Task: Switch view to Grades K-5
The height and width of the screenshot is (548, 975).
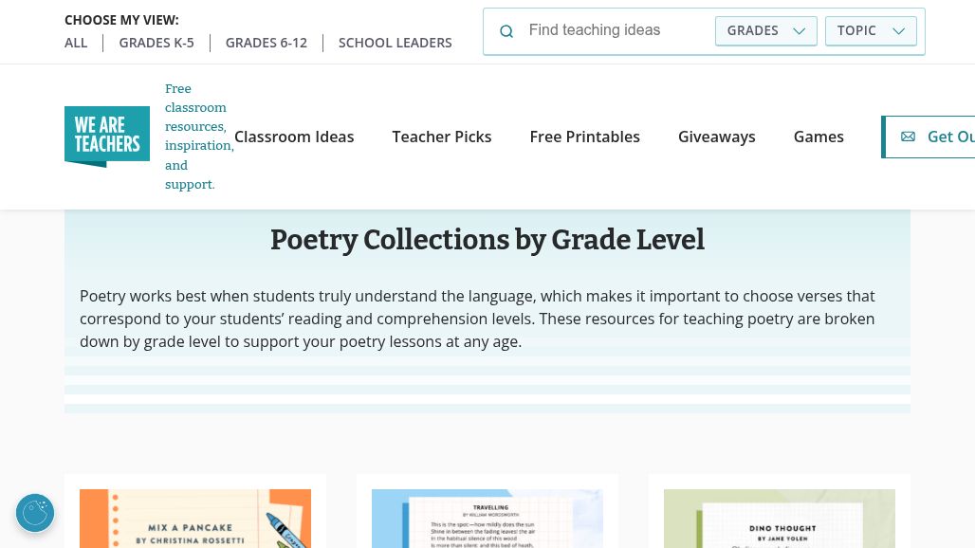Action: tap(156, 43)
